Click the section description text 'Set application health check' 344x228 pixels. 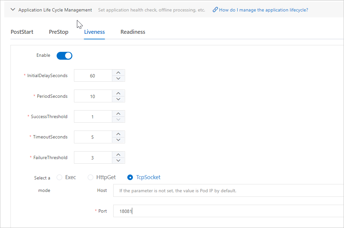[x=127, y=10]
